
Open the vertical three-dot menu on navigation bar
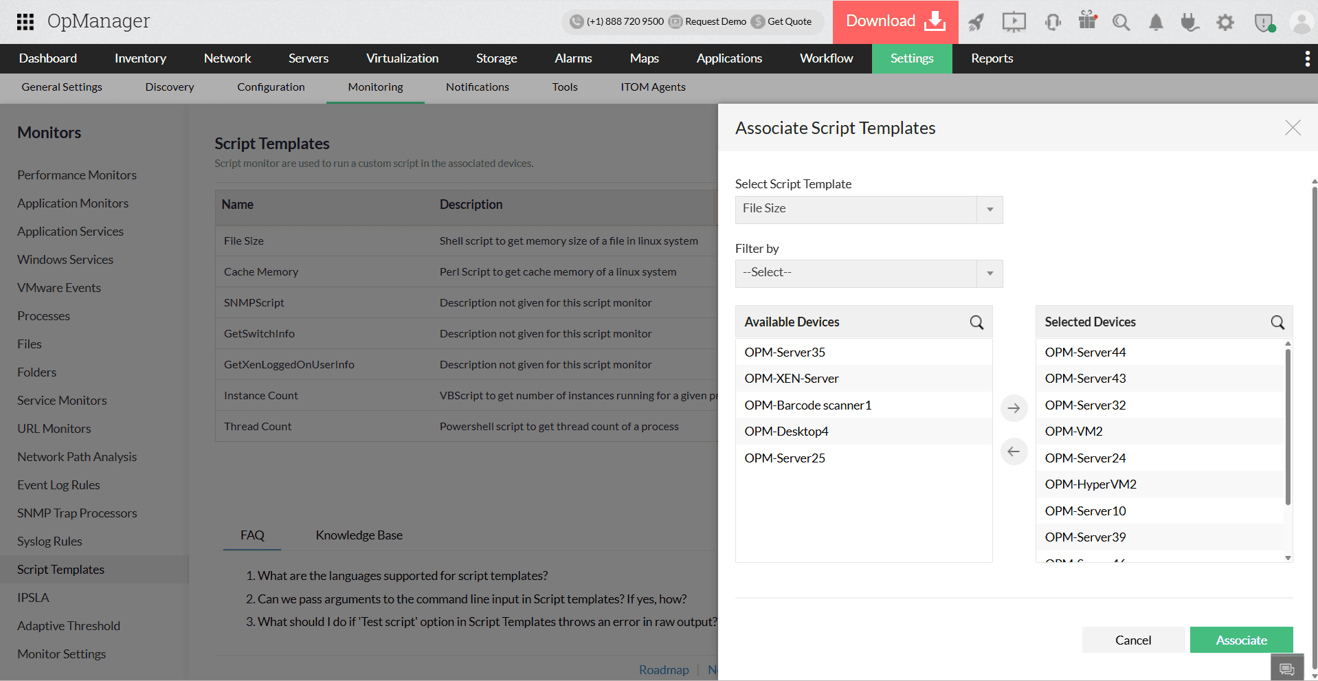coord(1308,58)
